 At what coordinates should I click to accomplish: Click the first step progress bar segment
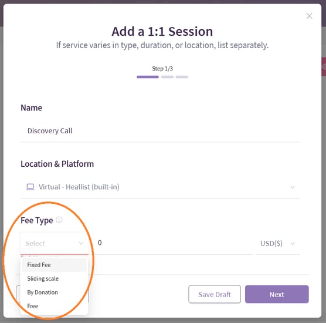(148, 77)
